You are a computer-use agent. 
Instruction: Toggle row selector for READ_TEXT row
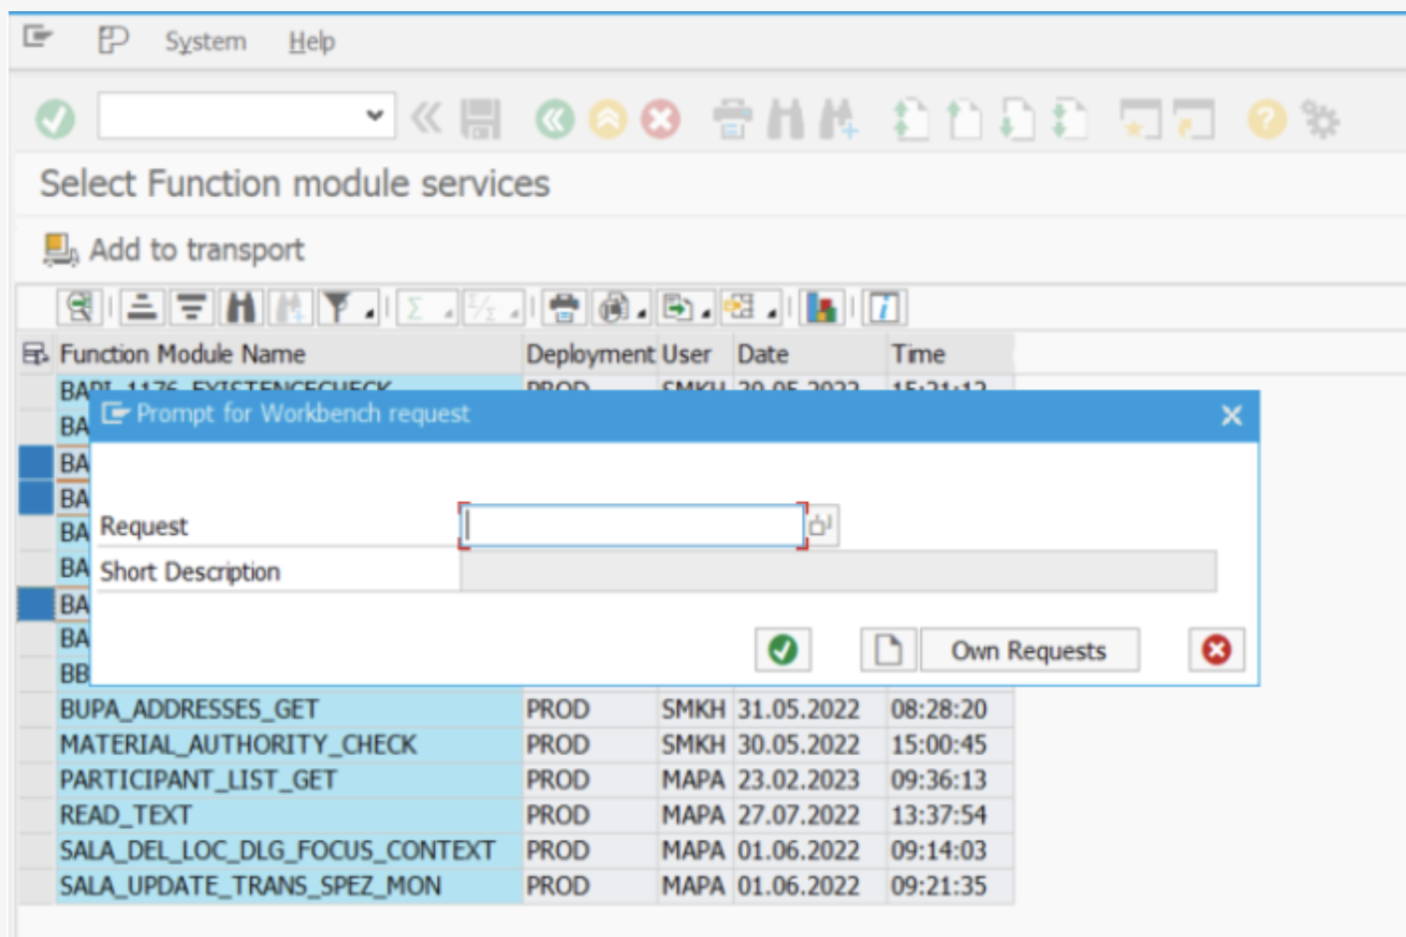(x=36, y=815)
